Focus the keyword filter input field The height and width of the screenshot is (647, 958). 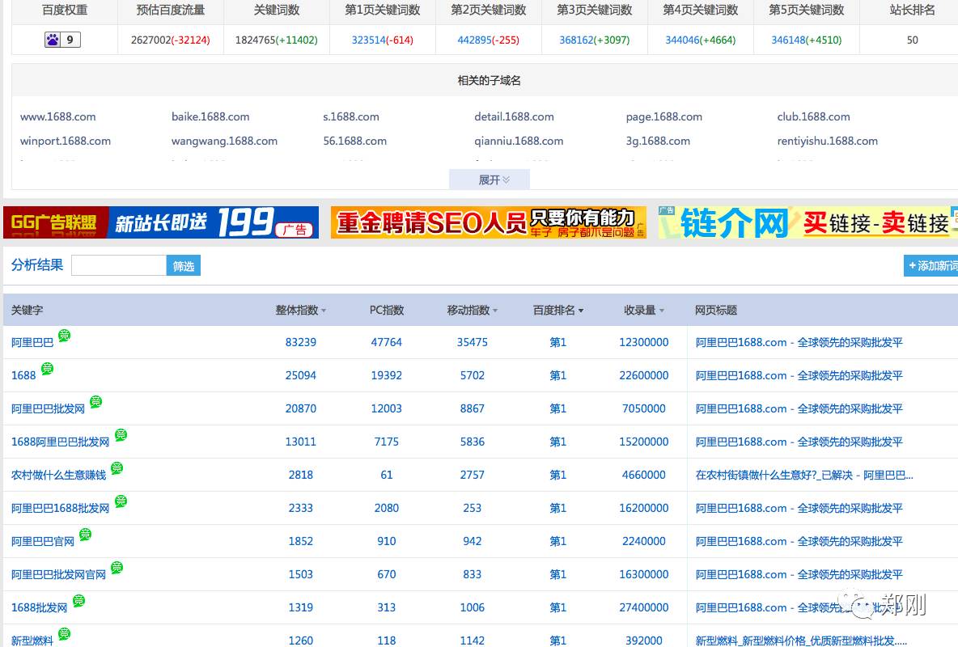pyautogui.click(x=119, y=266)
